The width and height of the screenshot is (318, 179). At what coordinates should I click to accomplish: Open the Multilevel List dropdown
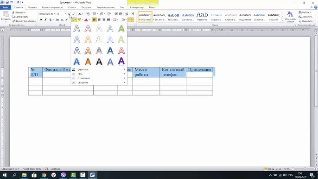(109, 14)
